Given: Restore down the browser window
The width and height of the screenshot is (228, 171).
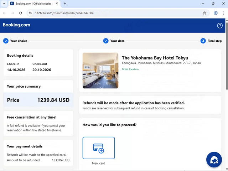Looking at the screenshot, I should coord(213,4).
